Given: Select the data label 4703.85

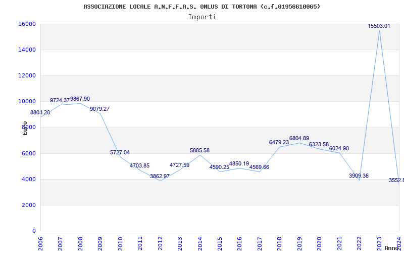Looking at the screenshot, I should pos(140,165).
